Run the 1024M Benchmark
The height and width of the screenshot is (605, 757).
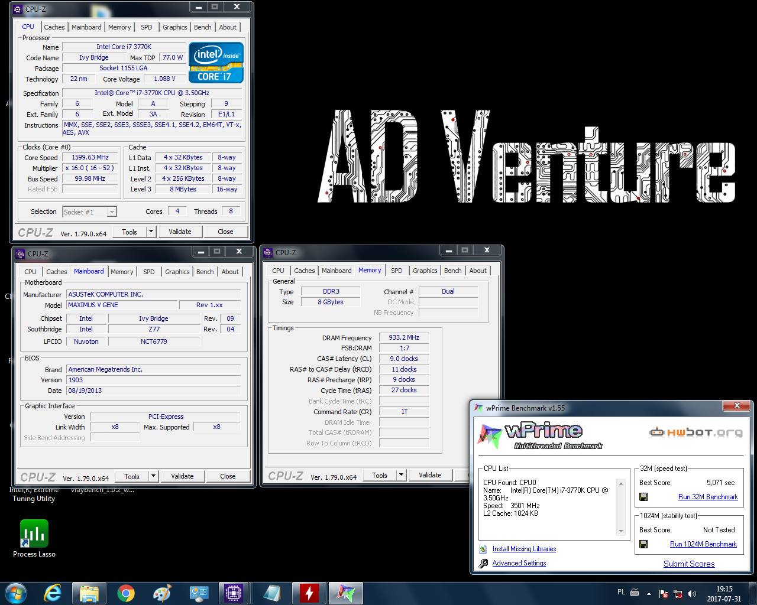point(703,544)
